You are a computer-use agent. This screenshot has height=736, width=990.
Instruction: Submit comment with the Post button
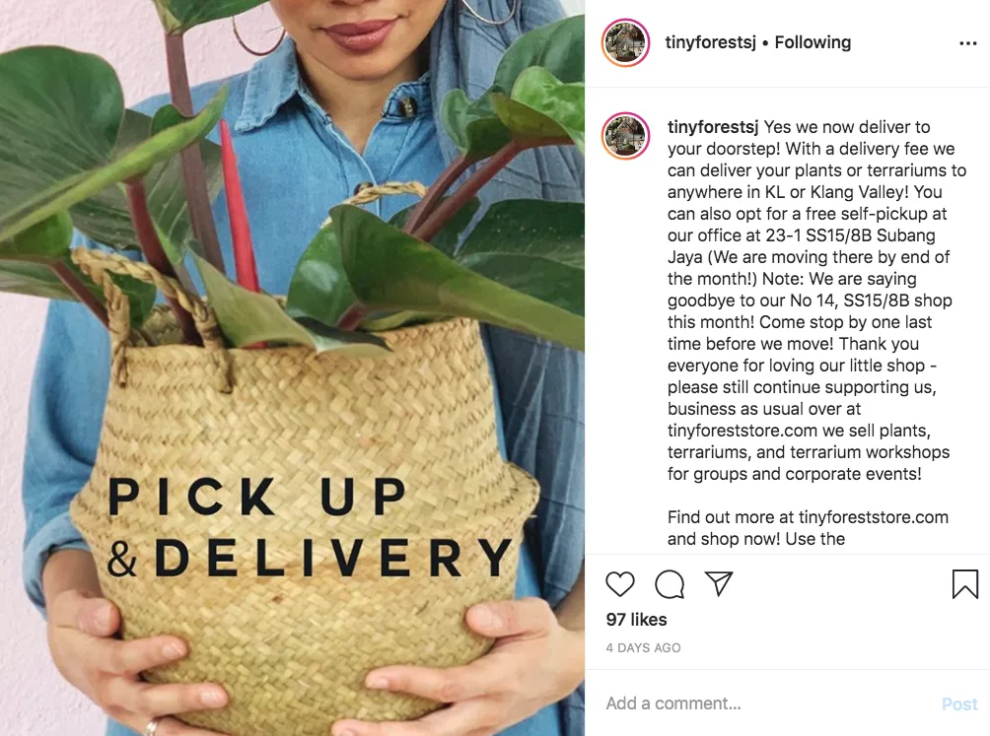[959, 703]
